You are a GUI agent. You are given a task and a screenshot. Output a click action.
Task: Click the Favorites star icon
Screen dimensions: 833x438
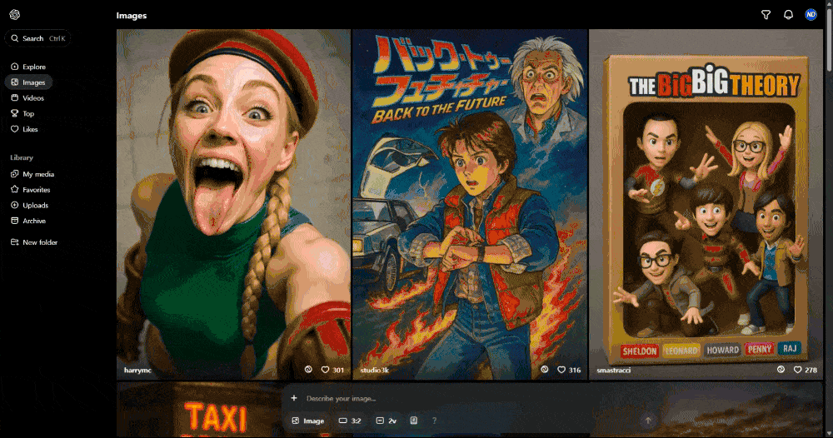coord(15,190)
